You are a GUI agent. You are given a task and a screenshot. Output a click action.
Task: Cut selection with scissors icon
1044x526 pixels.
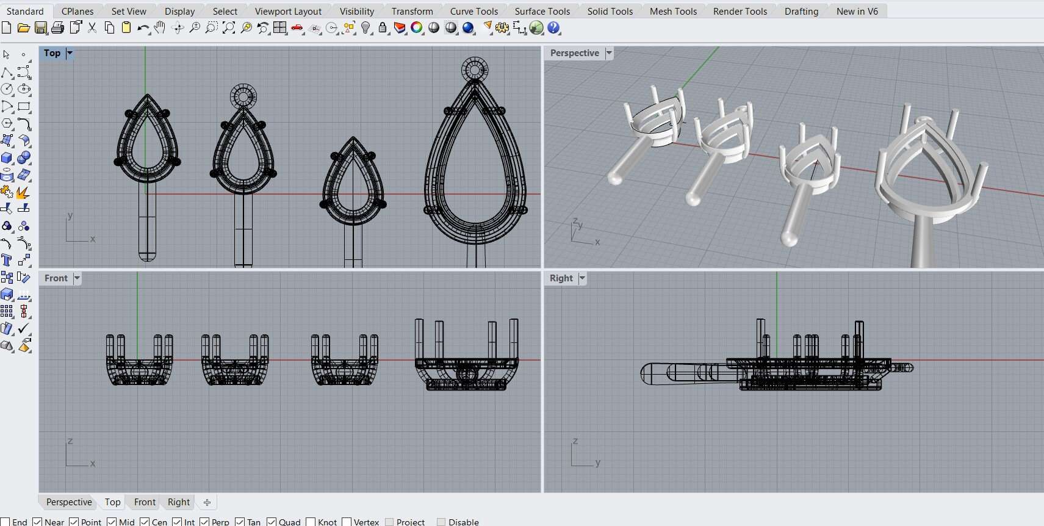coord(92,27)
